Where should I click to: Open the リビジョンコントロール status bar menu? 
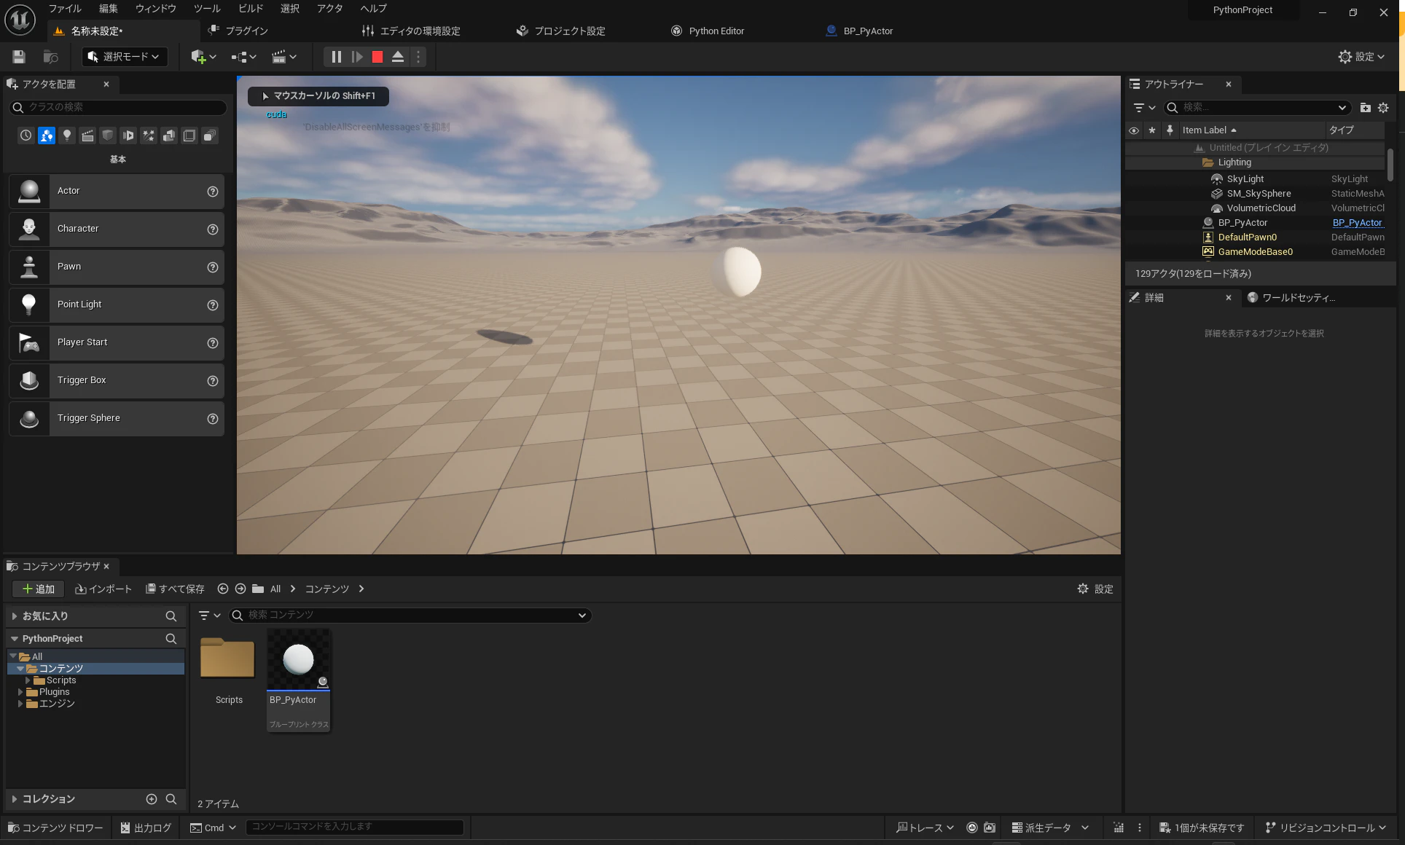pos(1326,828)
